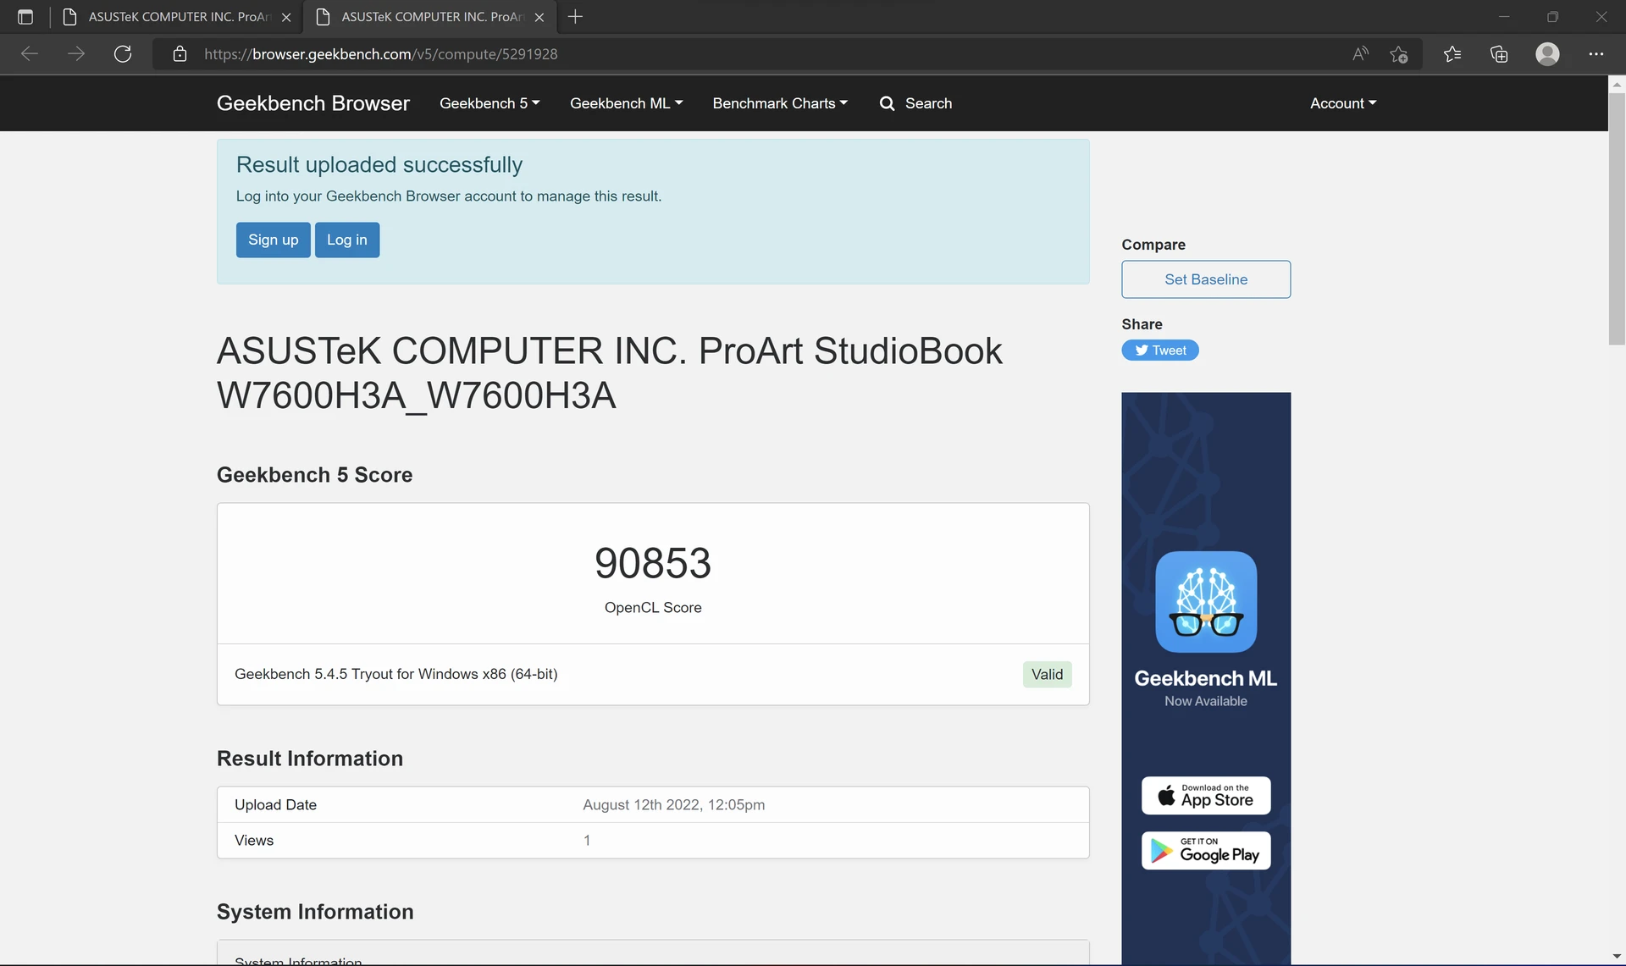
Task: Expand the Geekbench 5 dropdown menu
Action: [489, 103]
